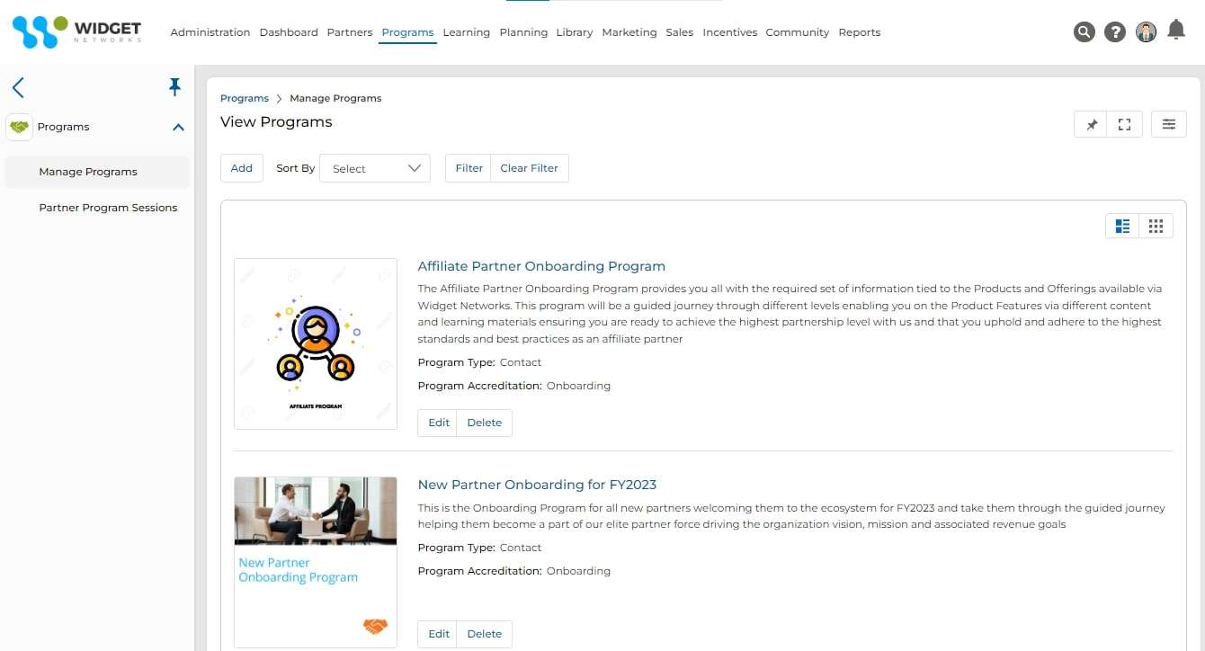Collapse the Programs sidebar section

click(178, 128)
